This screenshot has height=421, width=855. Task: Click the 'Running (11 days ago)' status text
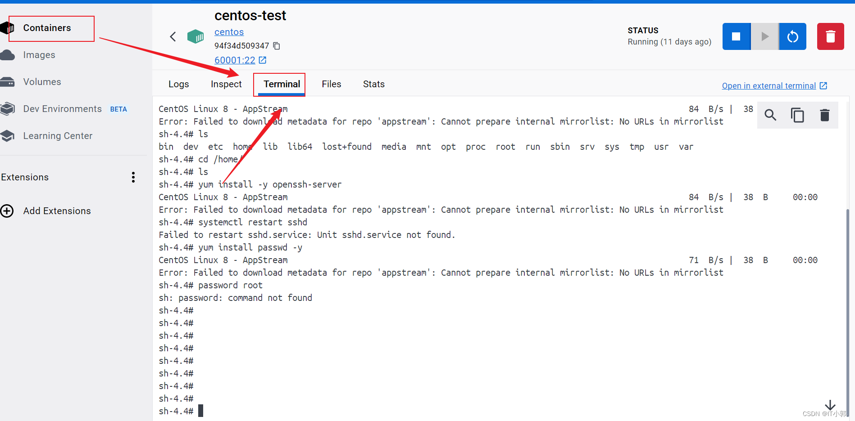[669, 42]
